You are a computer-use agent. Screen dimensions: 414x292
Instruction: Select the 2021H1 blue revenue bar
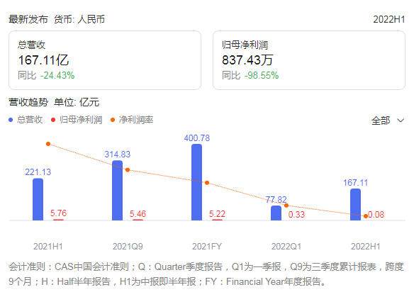38,199
